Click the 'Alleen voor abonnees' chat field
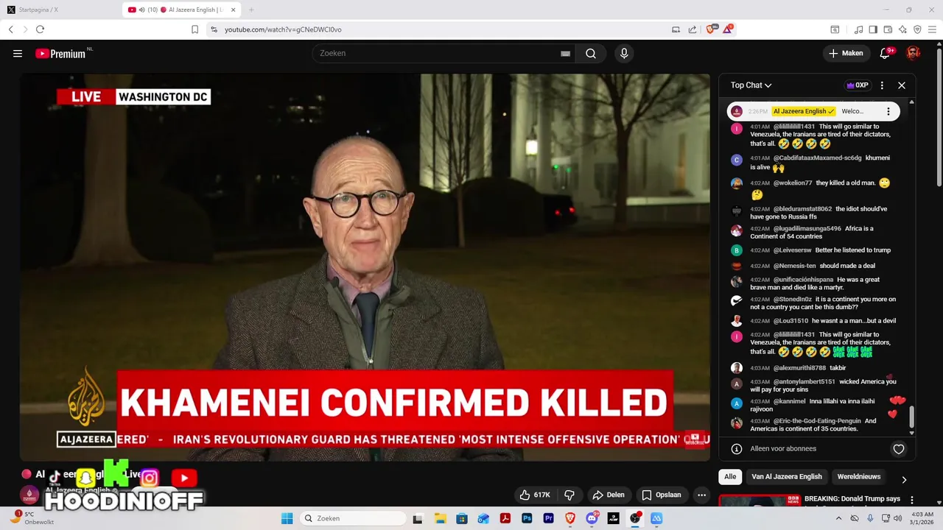The image size is (943, 530). click(783, 449)
